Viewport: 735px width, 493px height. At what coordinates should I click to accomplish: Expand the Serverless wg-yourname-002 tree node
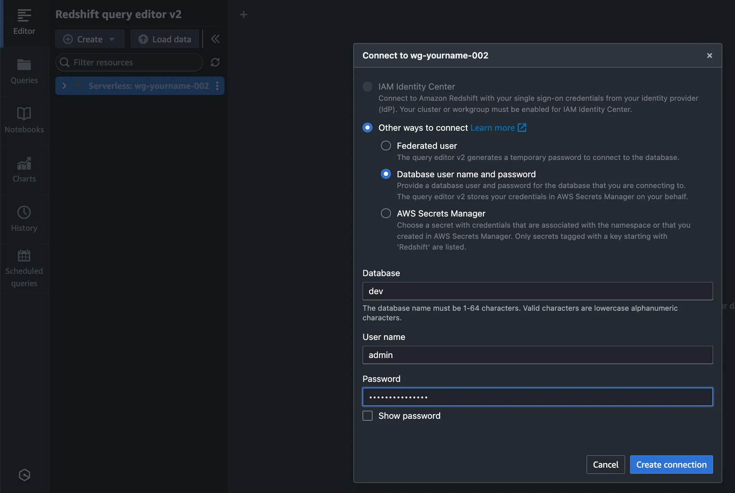coord(65,86)
